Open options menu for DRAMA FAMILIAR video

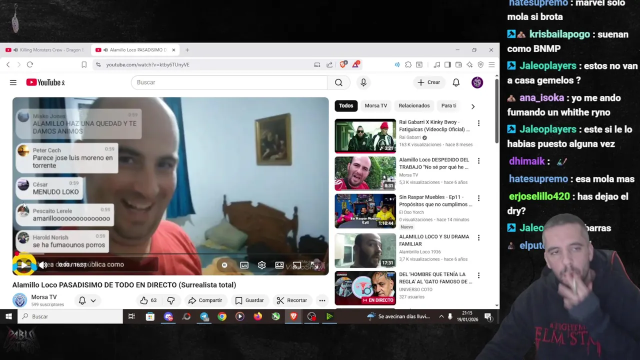click(x=478, y=237)
